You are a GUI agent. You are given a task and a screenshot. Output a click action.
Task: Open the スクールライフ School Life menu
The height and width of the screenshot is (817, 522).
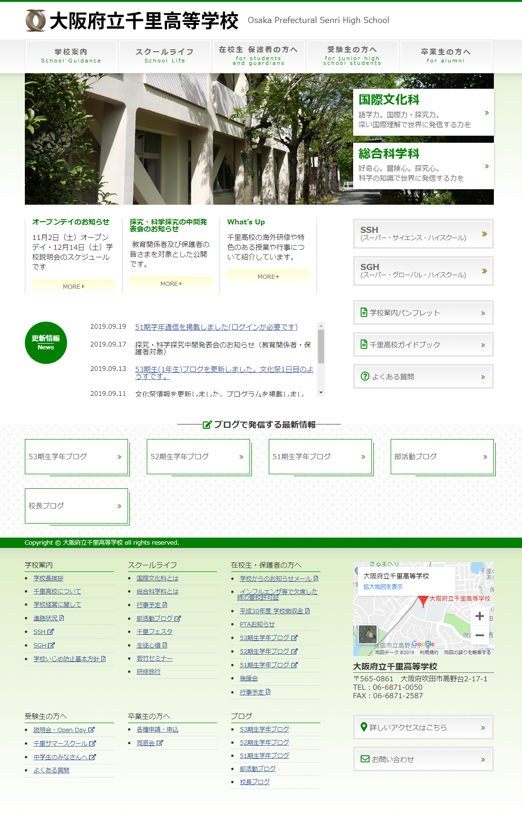point(165,56)
